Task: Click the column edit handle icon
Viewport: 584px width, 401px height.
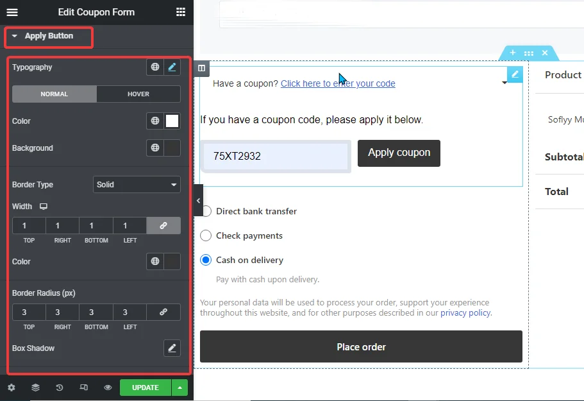Action: 201,68
